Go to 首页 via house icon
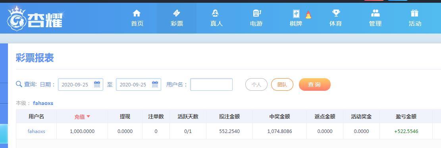The width and height of the screenshot is (441, 148). [137, 13]
